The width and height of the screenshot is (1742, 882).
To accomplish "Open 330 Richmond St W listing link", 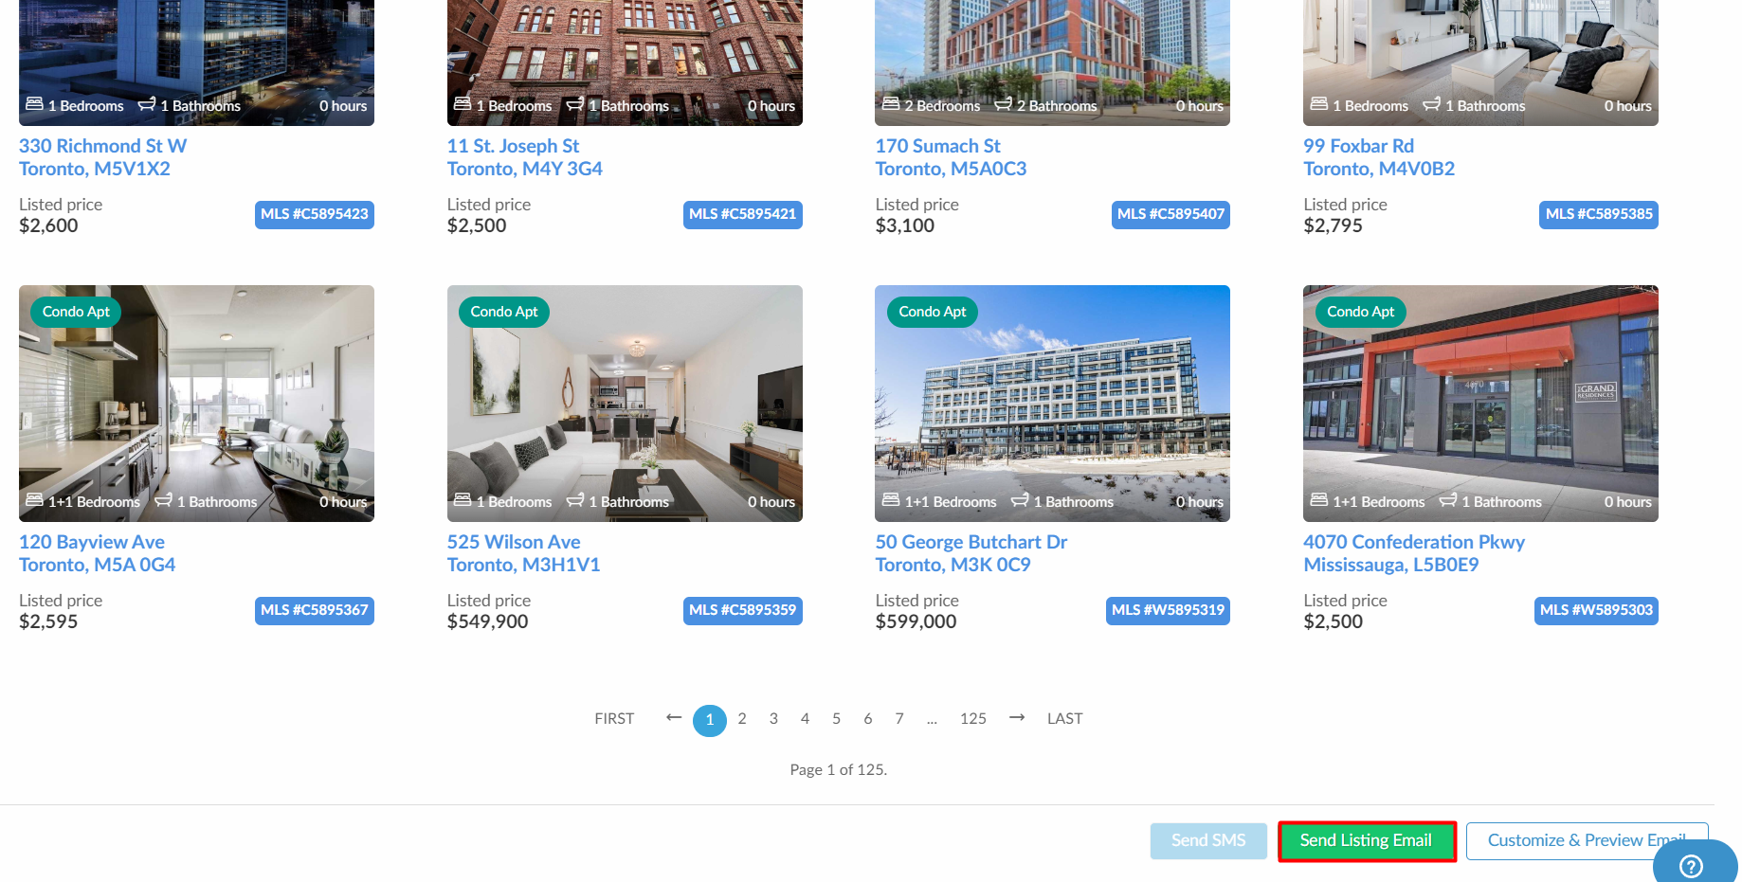I will click(103, 146).
